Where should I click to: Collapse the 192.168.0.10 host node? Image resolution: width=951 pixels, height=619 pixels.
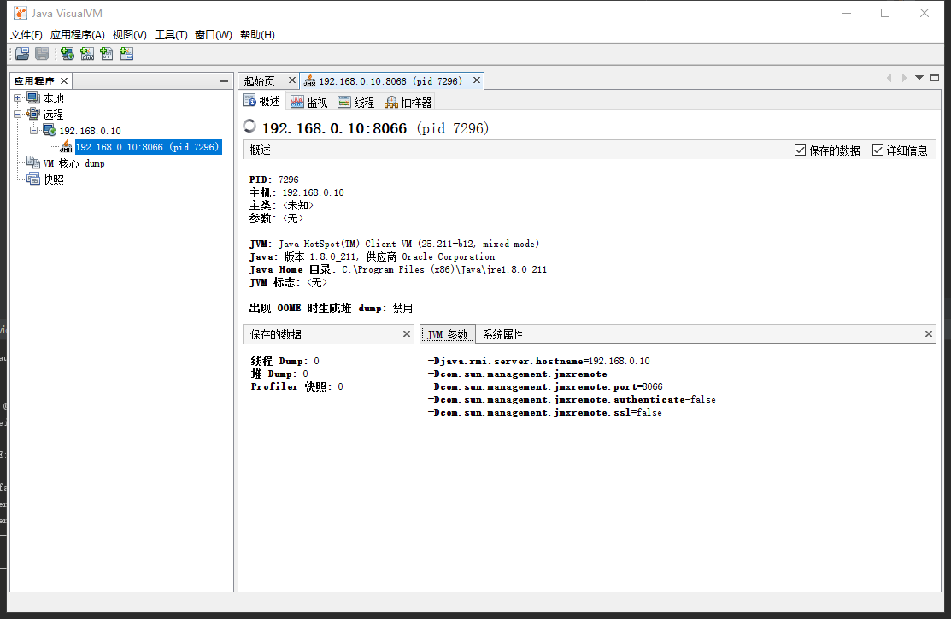point(34,130)
